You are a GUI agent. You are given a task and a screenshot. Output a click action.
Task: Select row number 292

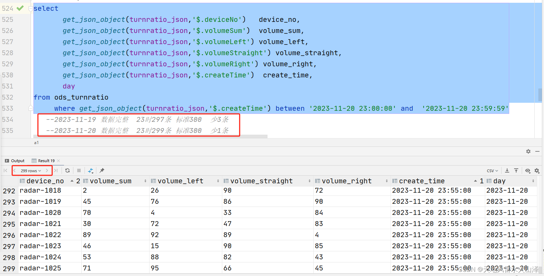(9, 191)
